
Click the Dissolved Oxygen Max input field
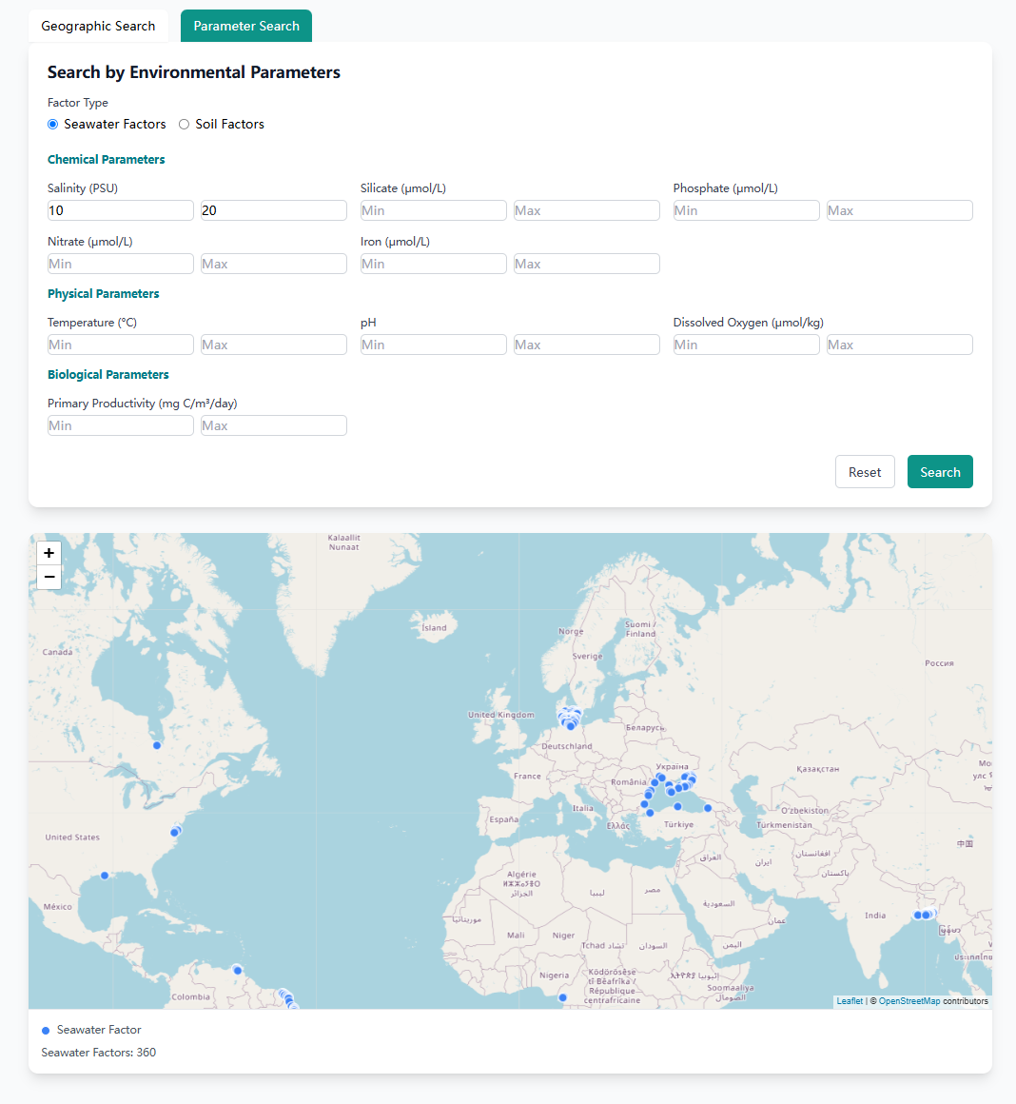(x=900, y=345)
